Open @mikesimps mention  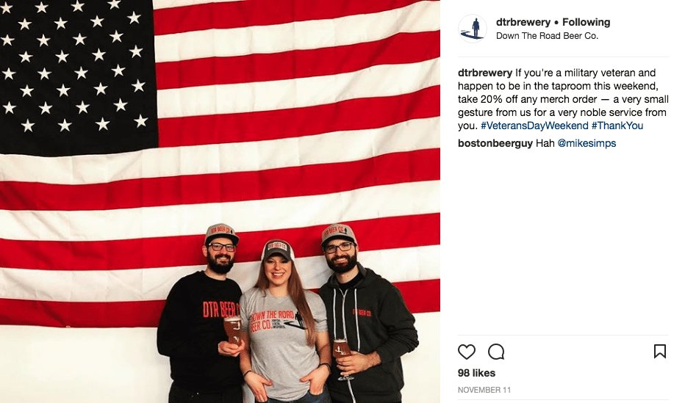coord(587,143)
